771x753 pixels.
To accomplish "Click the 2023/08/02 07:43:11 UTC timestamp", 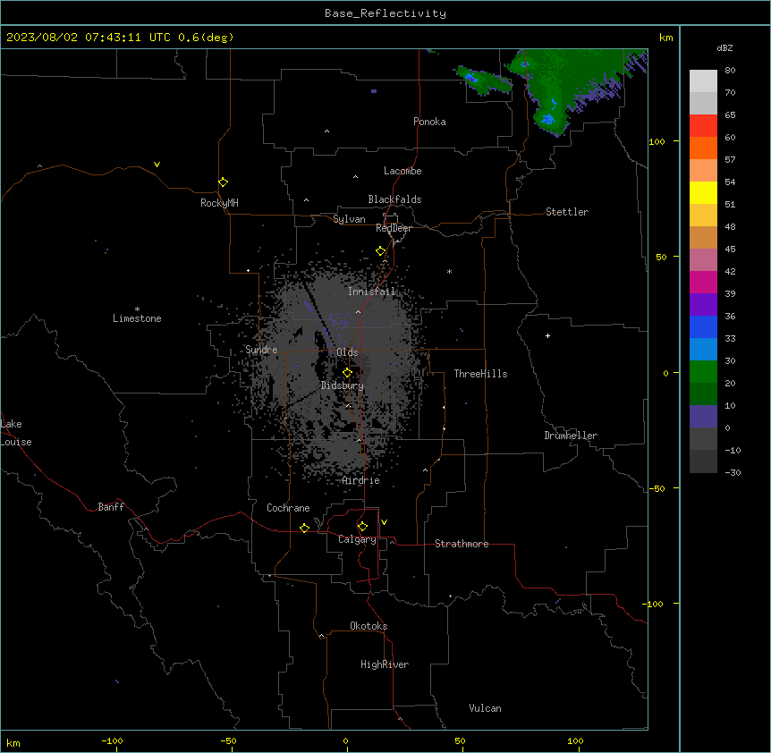I will [x=89, y=38].
